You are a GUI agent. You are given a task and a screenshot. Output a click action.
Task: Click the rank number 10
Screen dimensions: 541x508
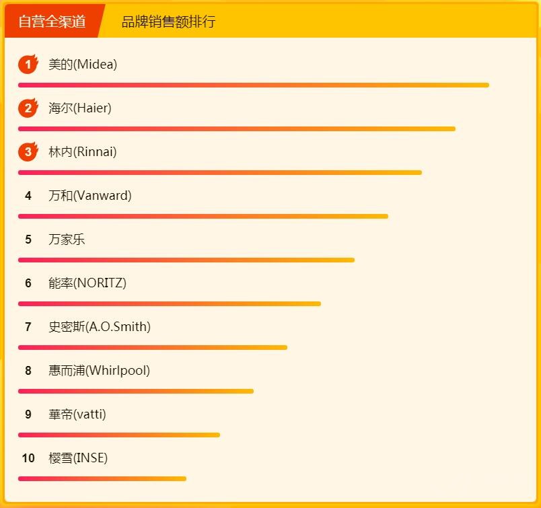click(28, 458)
